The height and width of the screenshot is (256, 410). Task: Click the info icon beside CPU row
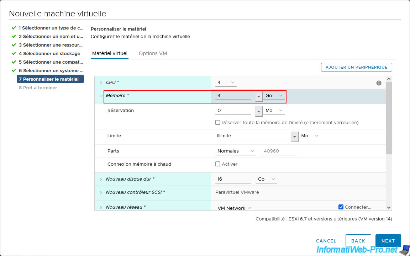(x=379, y=83)
